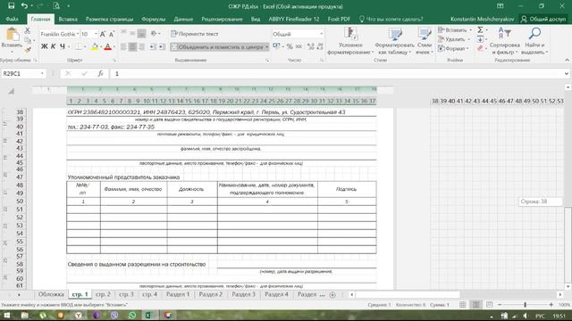
Task: Click the formula bar input field
Action: pos(338,73)
